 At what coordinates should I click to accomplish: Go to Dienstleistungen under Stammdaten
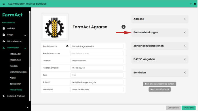[18, 72]
